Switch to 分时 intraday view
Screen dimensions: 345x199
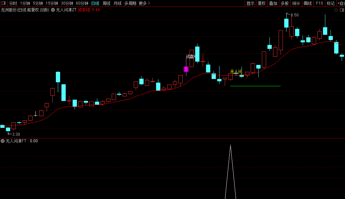(x=13, y=3)
